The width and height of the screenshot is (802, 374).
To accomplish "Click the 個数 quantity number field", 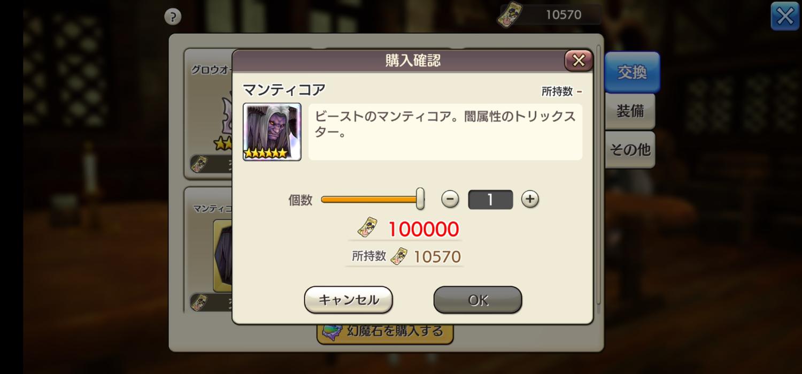I will [x=490, y=200].
